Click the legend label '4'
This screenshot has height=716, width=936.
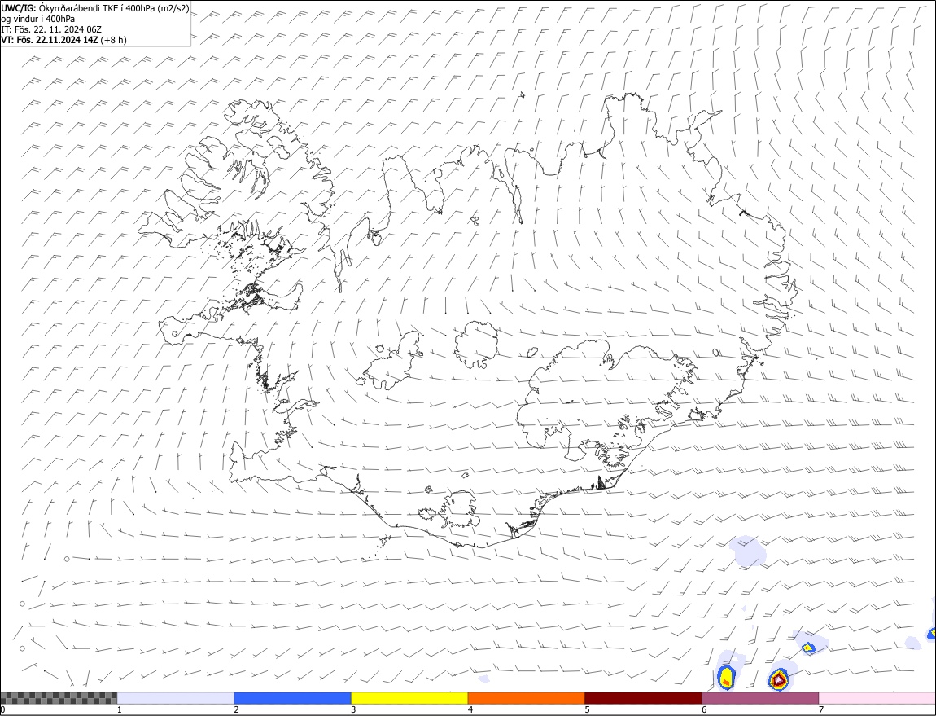(x=470, y=709)
